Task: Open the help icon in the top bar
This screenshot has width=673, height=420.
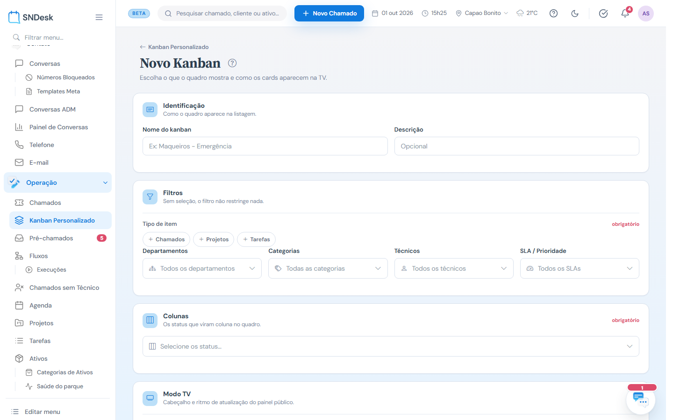Action: 553,14
